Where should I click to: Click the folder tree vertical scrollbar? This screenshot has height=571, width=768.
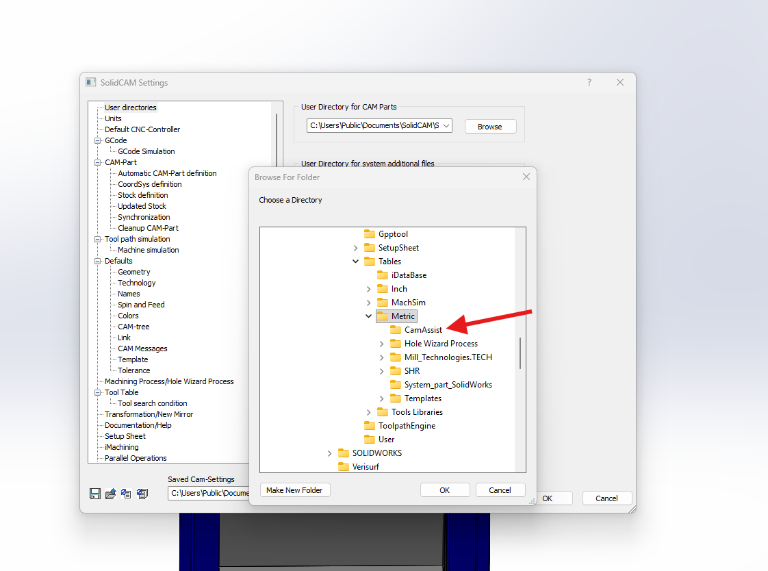coord(520,353)
